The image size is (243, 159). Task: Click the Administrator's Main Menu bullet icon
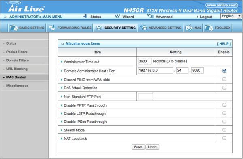click(5, 17)
